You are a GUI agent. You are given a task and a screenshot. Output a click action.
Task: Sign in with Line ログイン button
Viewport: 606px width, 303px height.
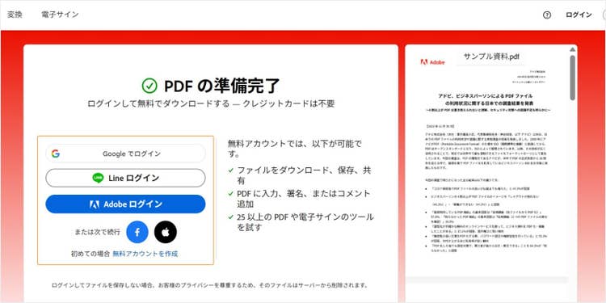click(125, 178)
